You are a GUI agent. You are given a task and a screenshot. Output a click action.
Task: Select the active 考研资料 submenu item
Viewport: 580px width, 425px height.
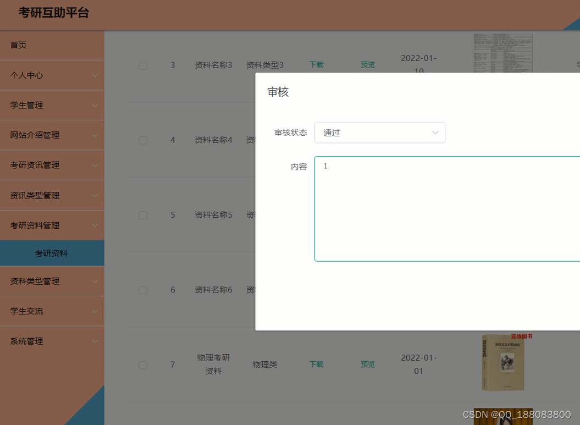(x=52, y=253)
